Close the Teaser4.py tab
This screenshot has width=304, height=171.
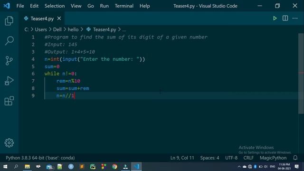(59, 19)
